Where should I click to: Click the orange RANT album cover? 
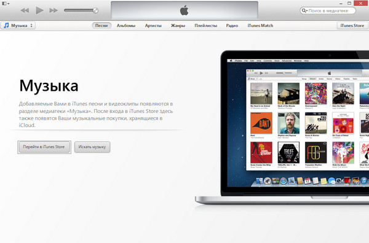point(261,123)
